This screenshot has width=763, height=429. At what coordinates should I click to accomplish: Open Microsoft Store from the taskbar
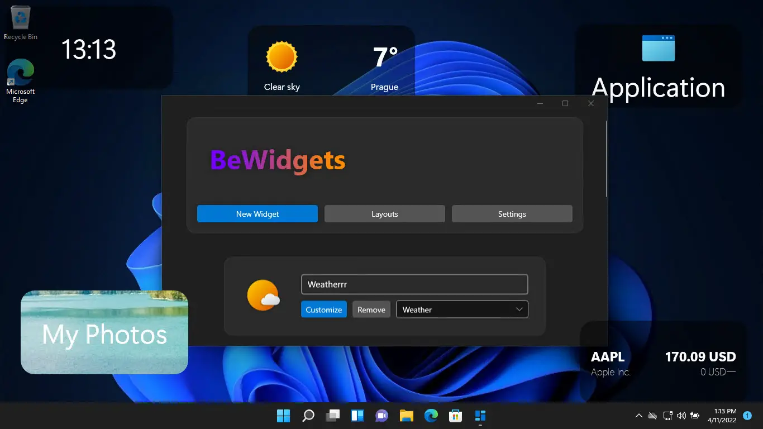(455, 416)
